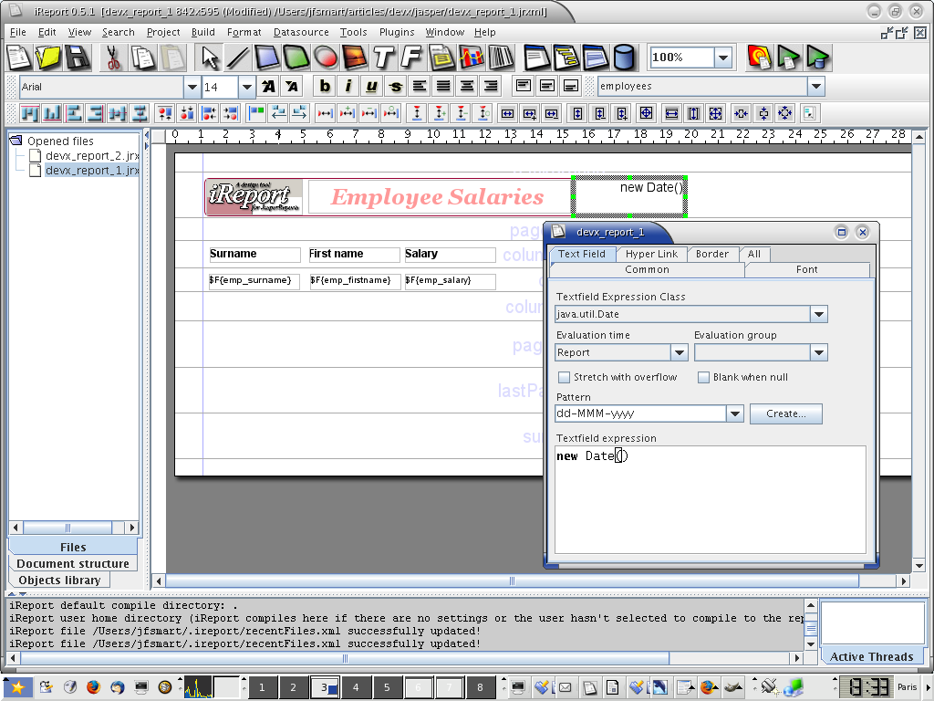The height and width of the screenshot is (701, 934).
Task: Click the Decrease font size icon
Action: pyautogui.click(x=292, y=87)
